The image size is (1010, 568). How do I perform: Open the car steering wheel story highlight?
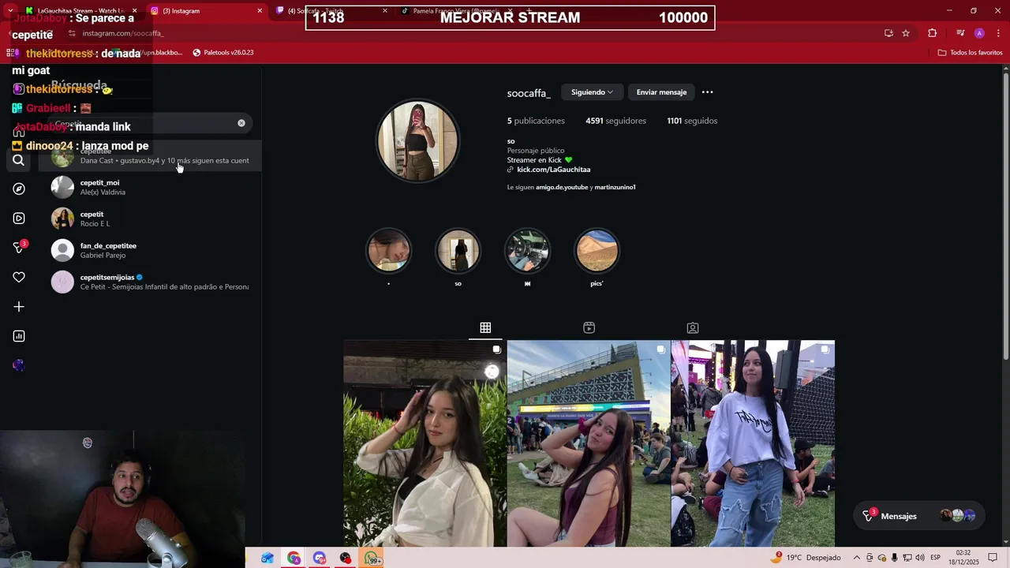tap(527, 251)
